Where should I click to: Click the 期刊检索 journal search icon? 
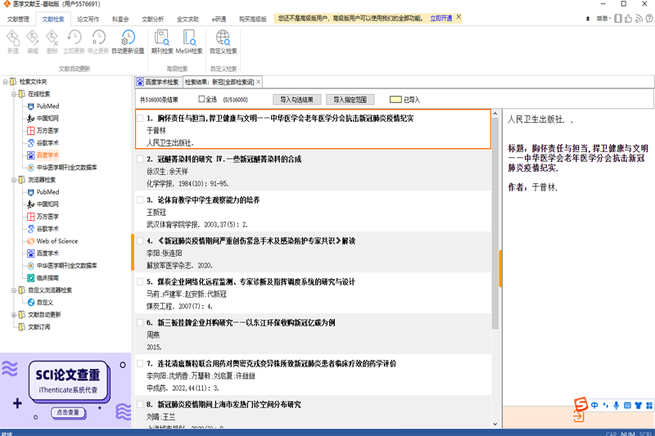(x=160, y=37)
